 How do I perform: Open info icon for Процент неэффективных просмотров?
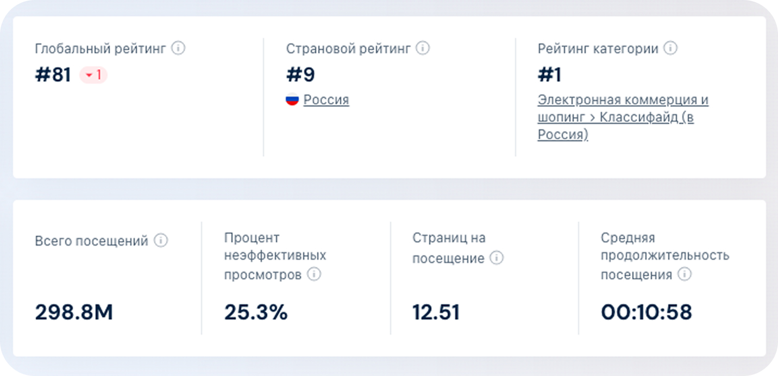(314, 274)
